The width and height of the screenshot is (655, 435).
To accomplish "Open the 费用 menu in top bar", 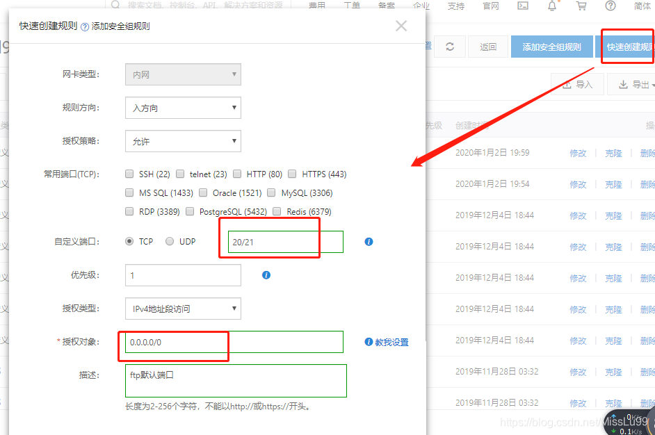I will 316,6.
